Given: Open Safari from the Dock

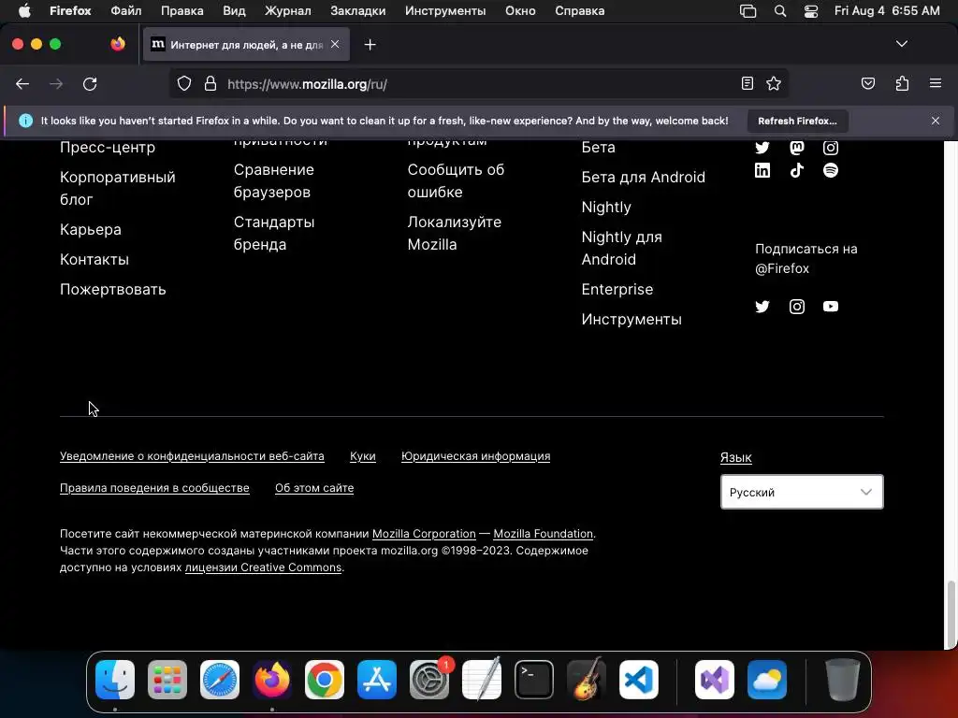Looking at the screenshot, I should 220,680.
